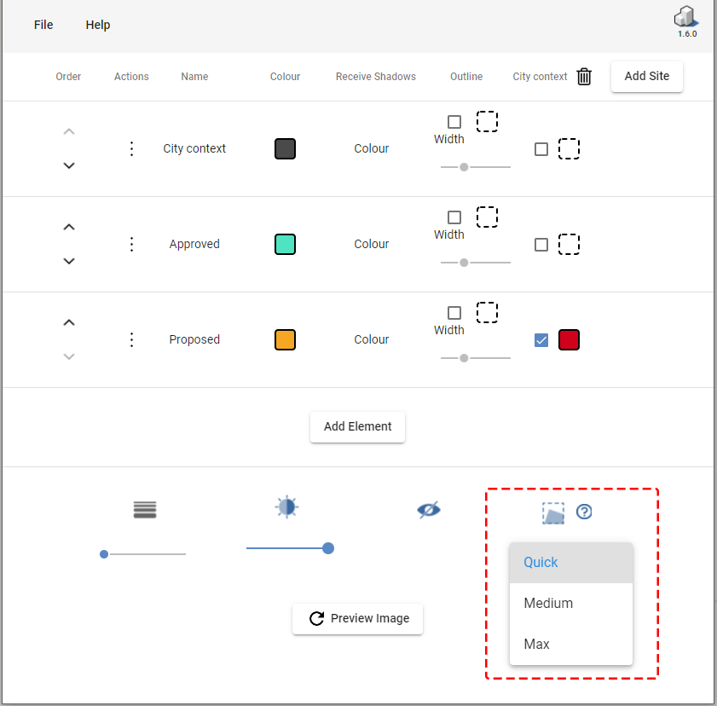Open actions menu for Approved row
The width and height of the screenshot is (717, 706).
click(x=131, y=244)
